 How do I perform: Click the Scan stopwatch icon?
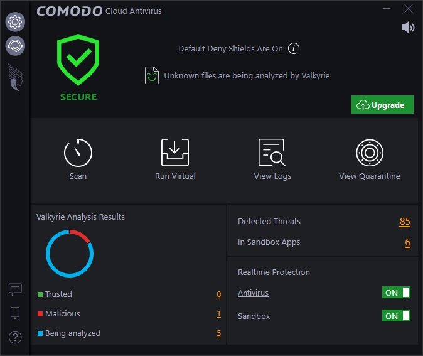pyautogui.click(x=78, y=153)
